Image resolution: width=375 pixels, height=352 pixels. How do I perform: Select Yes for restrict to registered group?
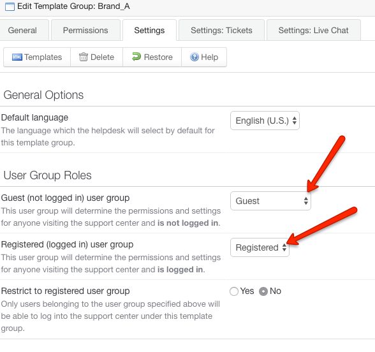coord(234,291)
